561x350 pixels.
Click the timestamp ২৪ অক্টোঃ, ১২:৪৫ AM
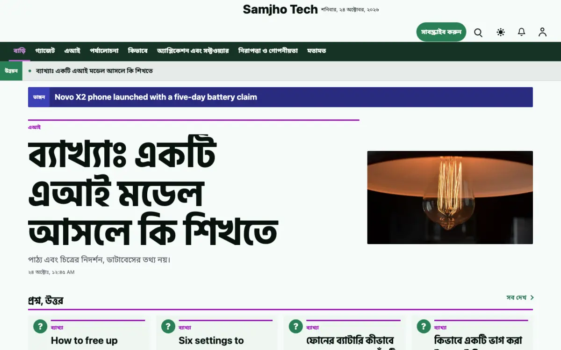tap(51, 272)
